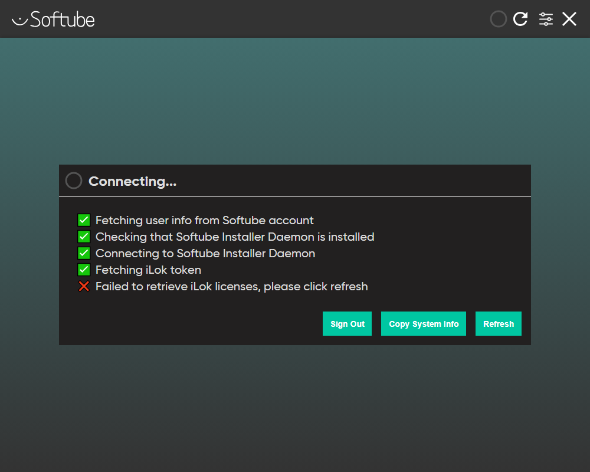The height and width of the screenshot is (472, 590).
Task: Click the Connecting to Softube Installer Daemon text
Action: 205,254
